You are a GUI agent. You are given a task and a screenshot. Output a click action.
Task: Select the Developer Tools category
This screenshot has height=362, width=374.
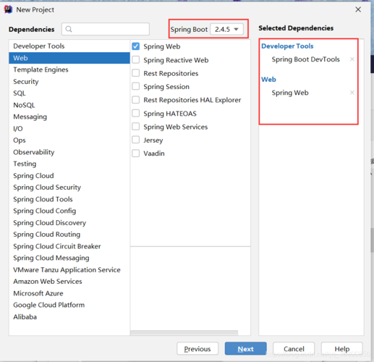69,46
